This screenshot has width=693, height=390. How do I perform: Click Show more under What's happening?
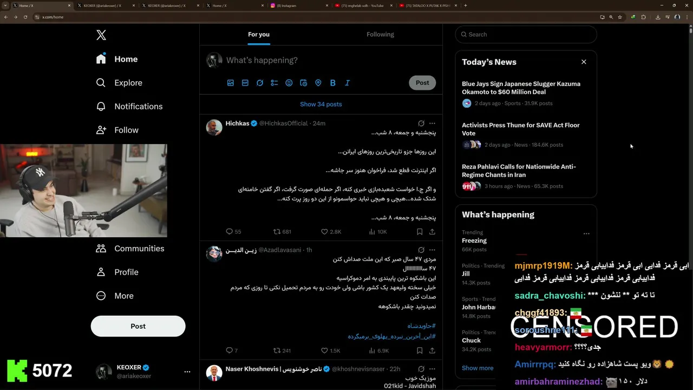pos(478,368)
